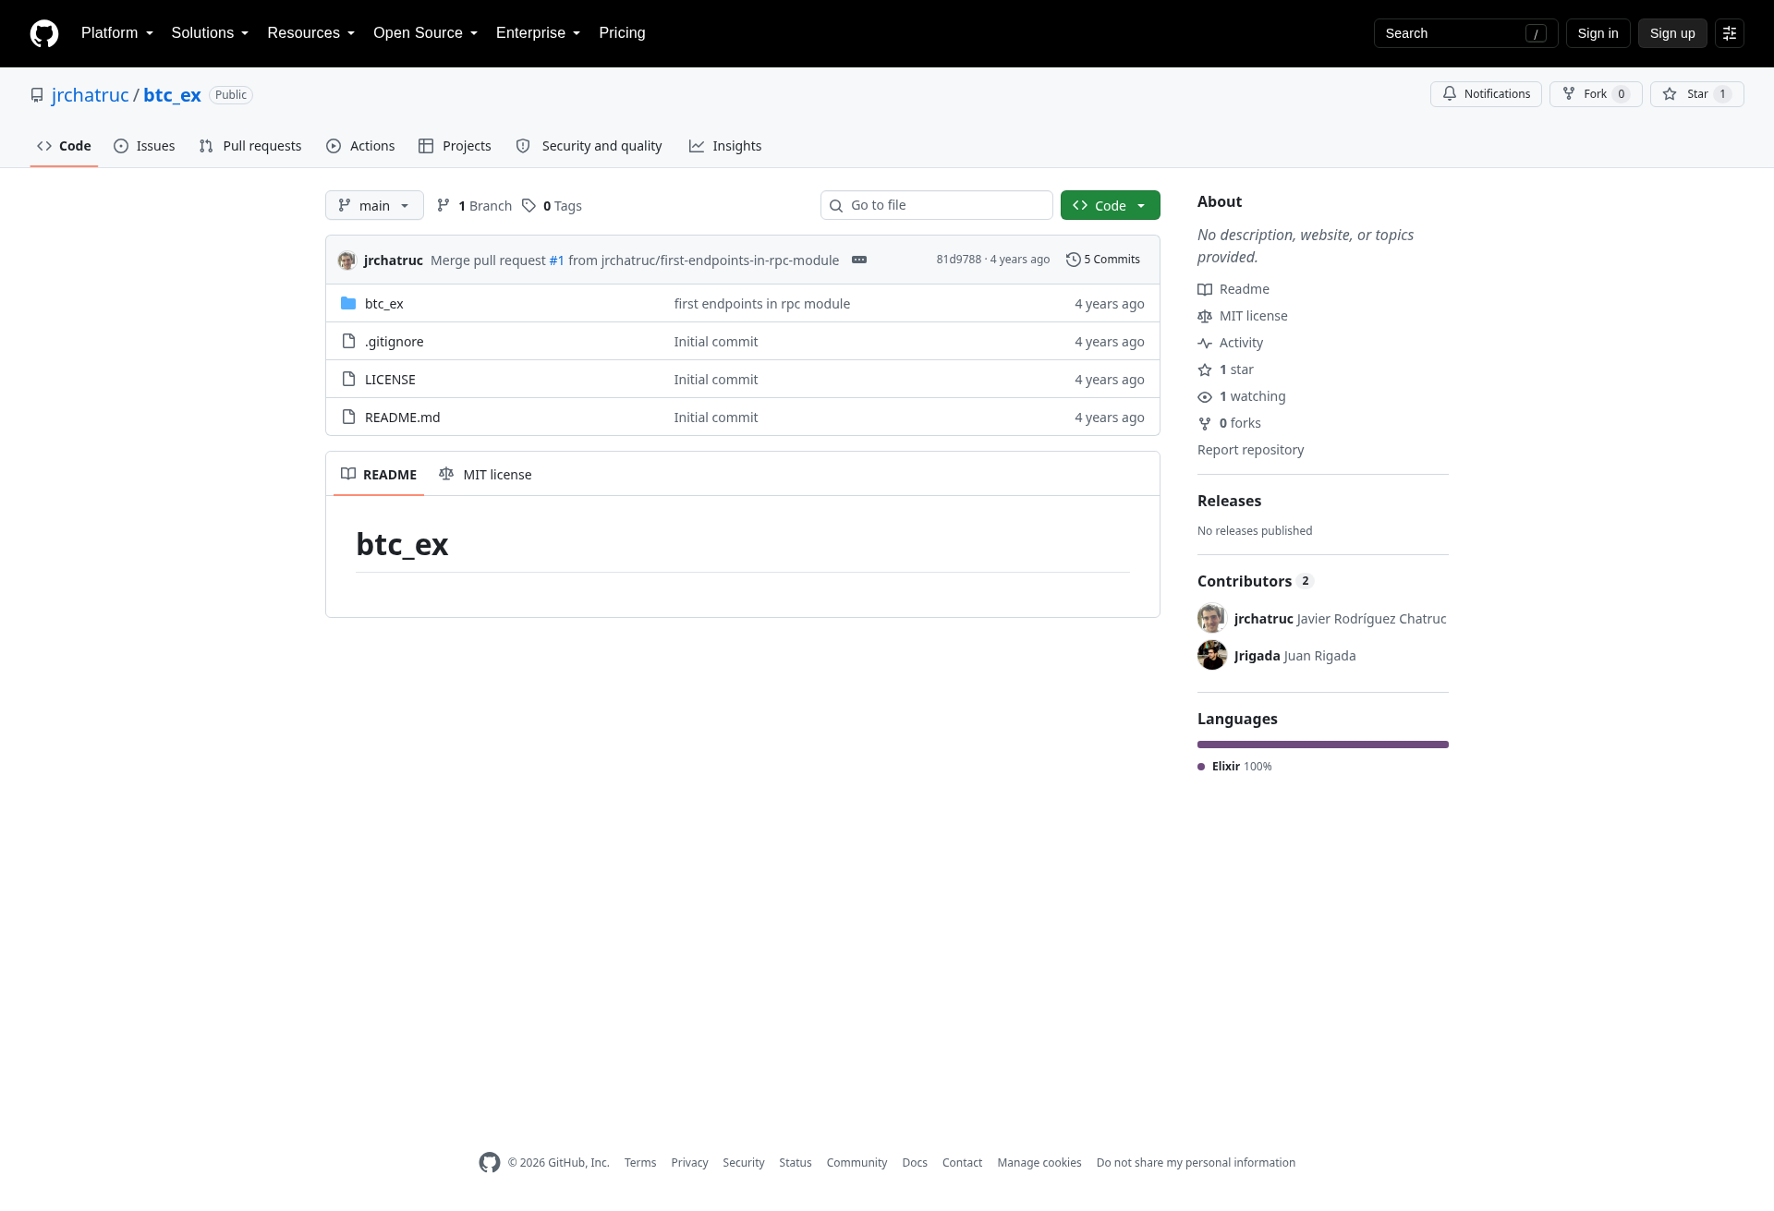Click the README.md file icon
This screenshot has width=1774, height=1211.
click(348, 417)
